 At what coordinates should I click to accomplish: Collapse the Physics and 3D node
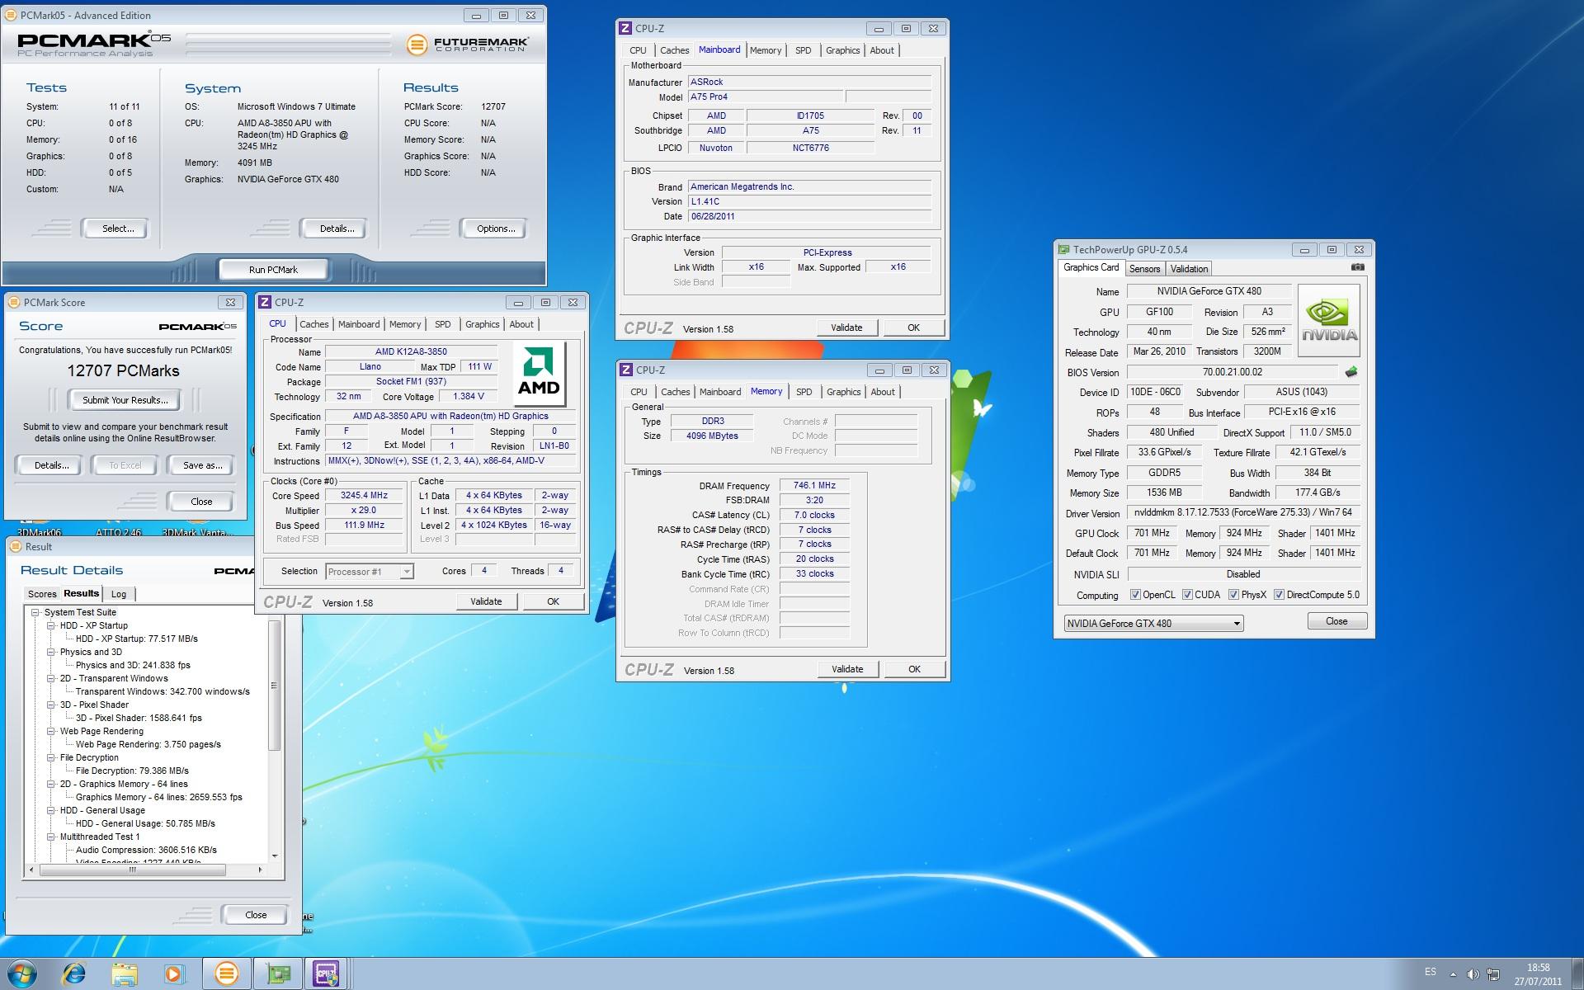tap(51, 652)
